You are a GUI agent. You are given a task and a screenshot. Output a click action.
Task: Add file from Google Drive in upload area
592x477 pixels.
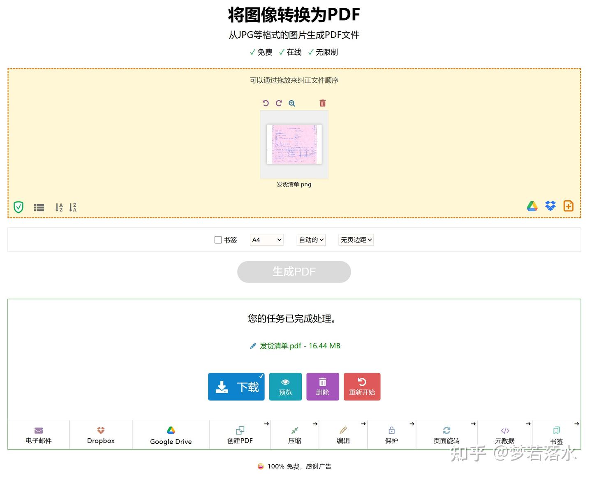(x=532, y=206)
